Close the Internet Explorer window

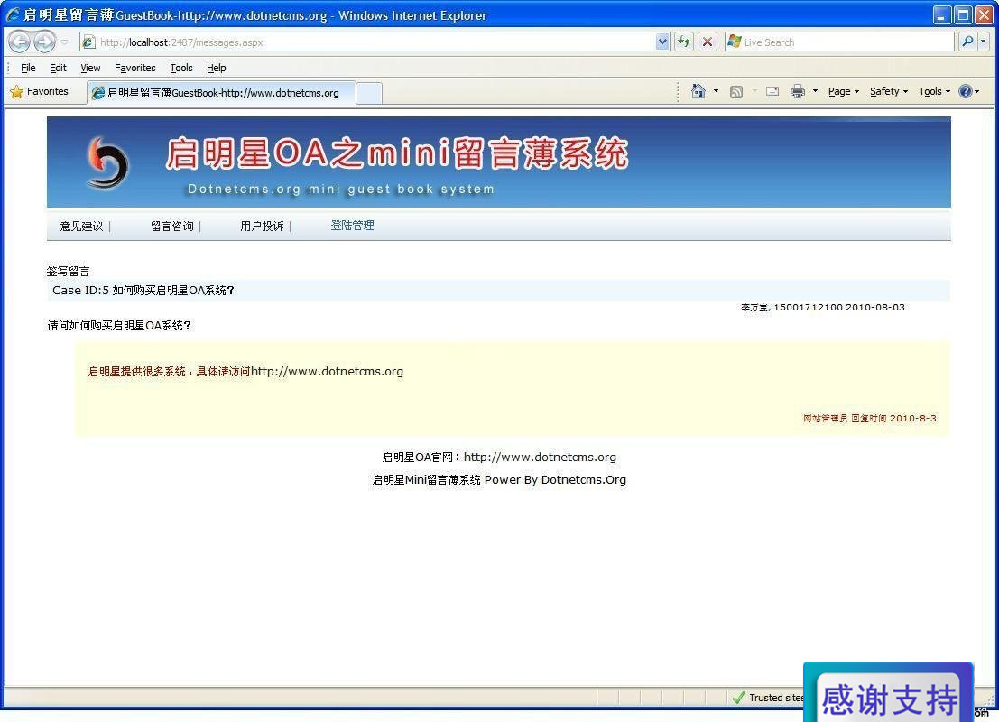point(985,14)
